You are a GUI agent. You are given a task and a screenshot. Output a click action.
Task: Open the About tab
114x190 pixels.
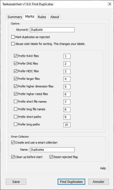click(55, 17)
